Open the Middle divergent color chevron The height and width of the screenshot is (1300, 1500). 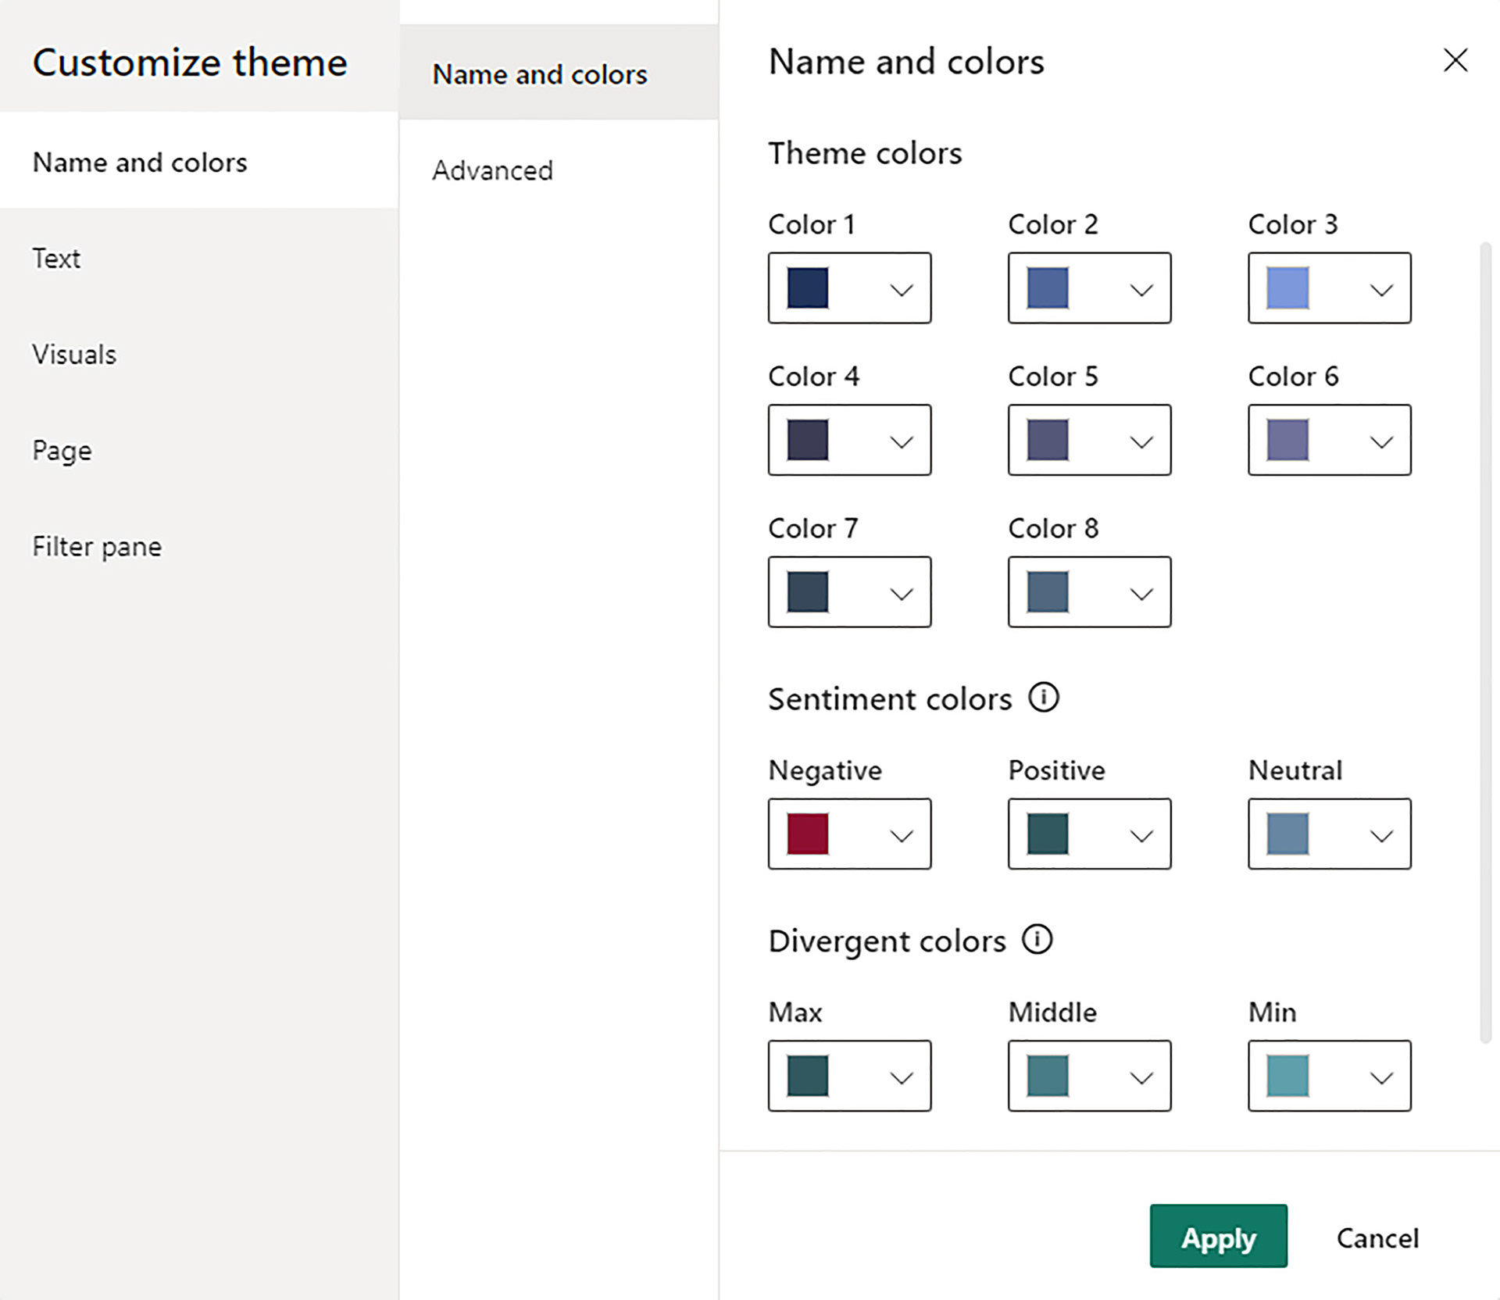point(1141,1078)
